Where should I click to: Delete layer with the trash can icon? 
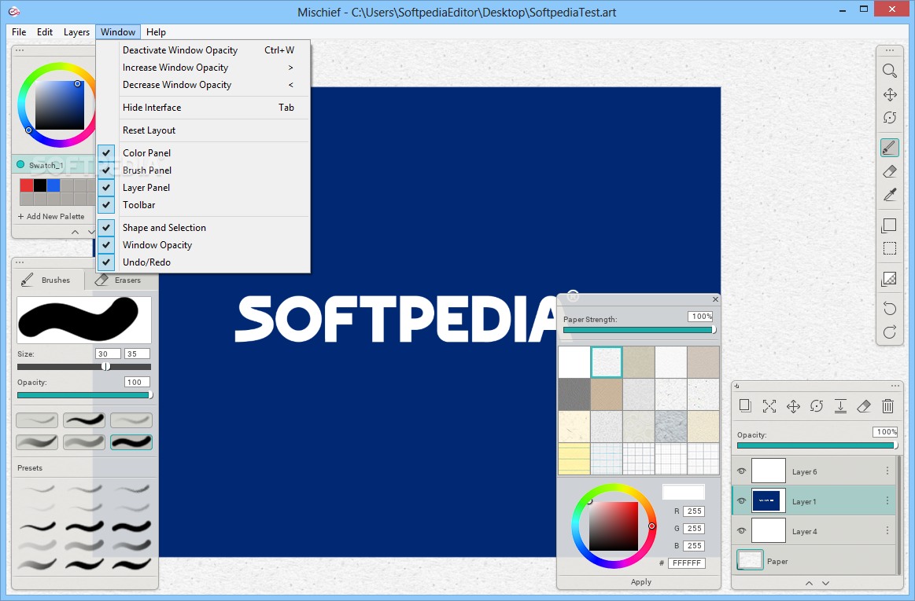point(887,406)
